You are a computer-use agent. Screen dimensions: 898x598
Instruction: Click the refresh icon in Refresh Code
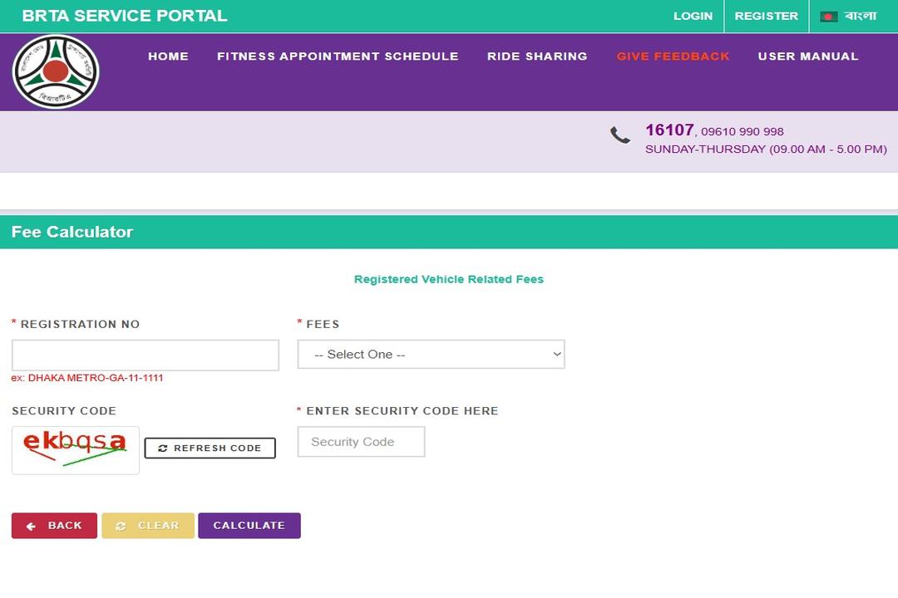pos(163,448)
